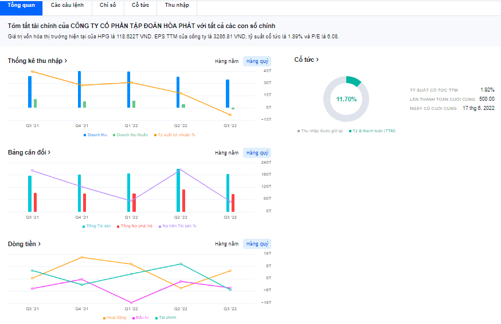Toggle Tài chính legend item

click(x=166, y=318)
